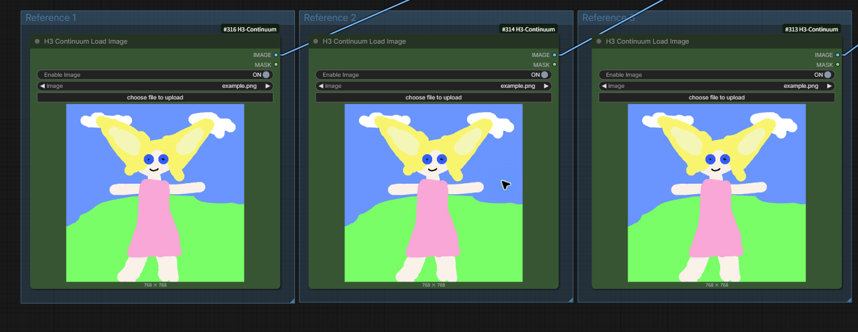Select next image arrow in Reference 3 node
858x332 pixels.
click(x=829, y=86)
